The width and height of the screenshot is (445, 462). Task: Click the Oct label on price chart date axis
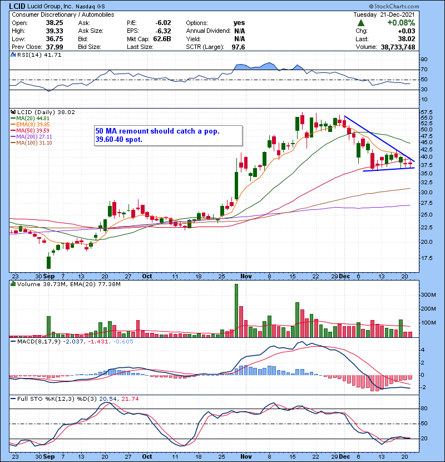(x=147, y=276)
